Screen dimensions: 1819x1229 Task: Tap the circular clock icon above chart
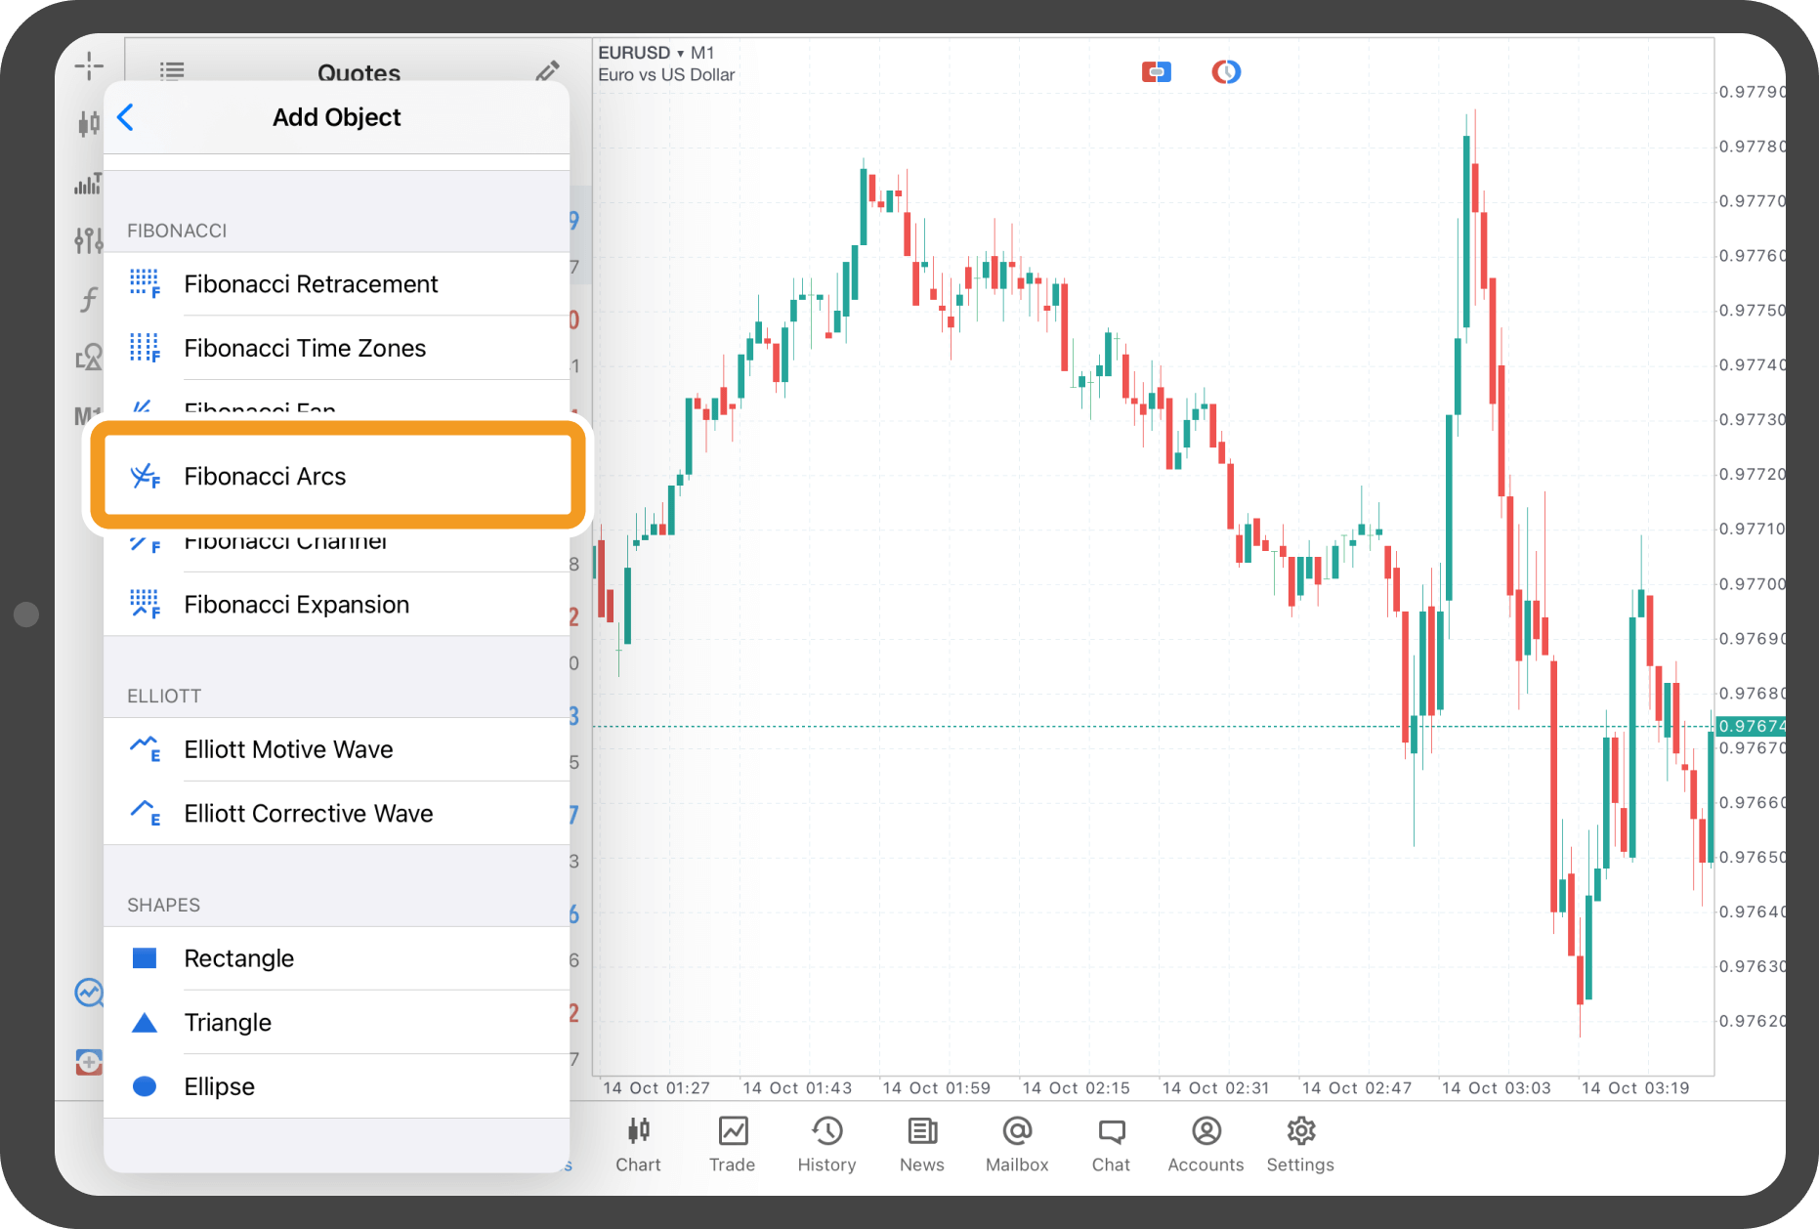[x=1226, y=72]
